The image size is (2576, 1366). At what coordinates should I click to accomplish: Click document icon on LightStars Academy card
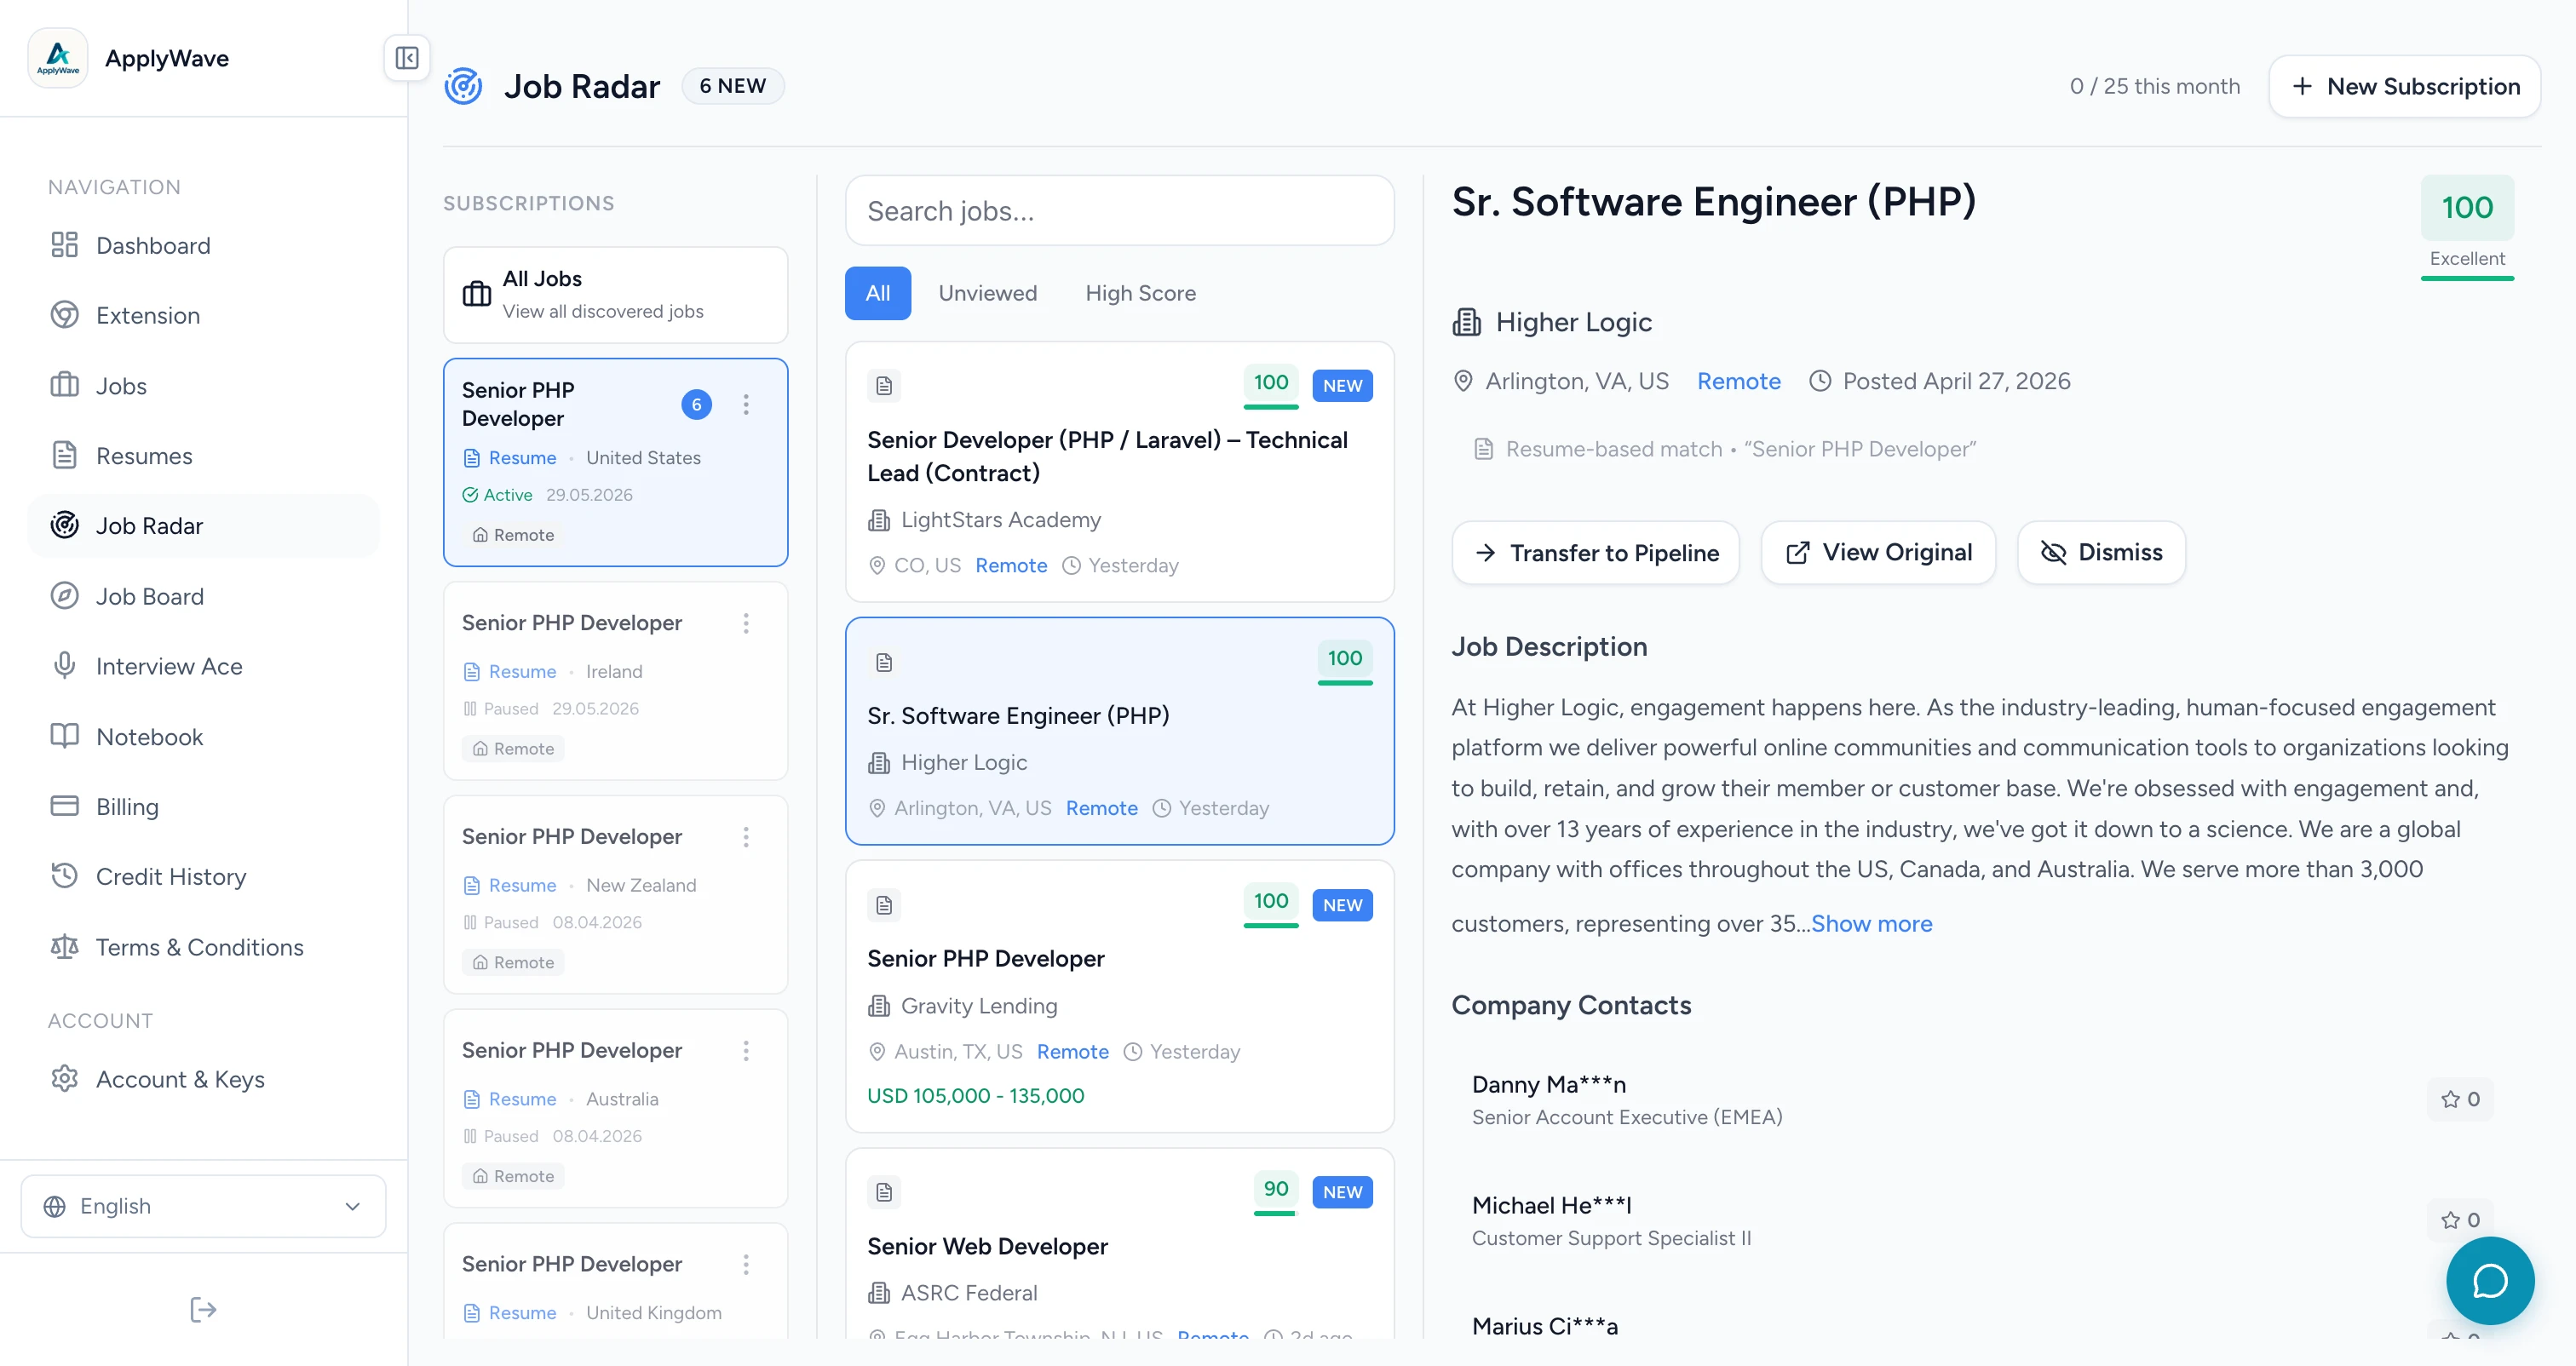pyautogui.click(x=884, y=385)
